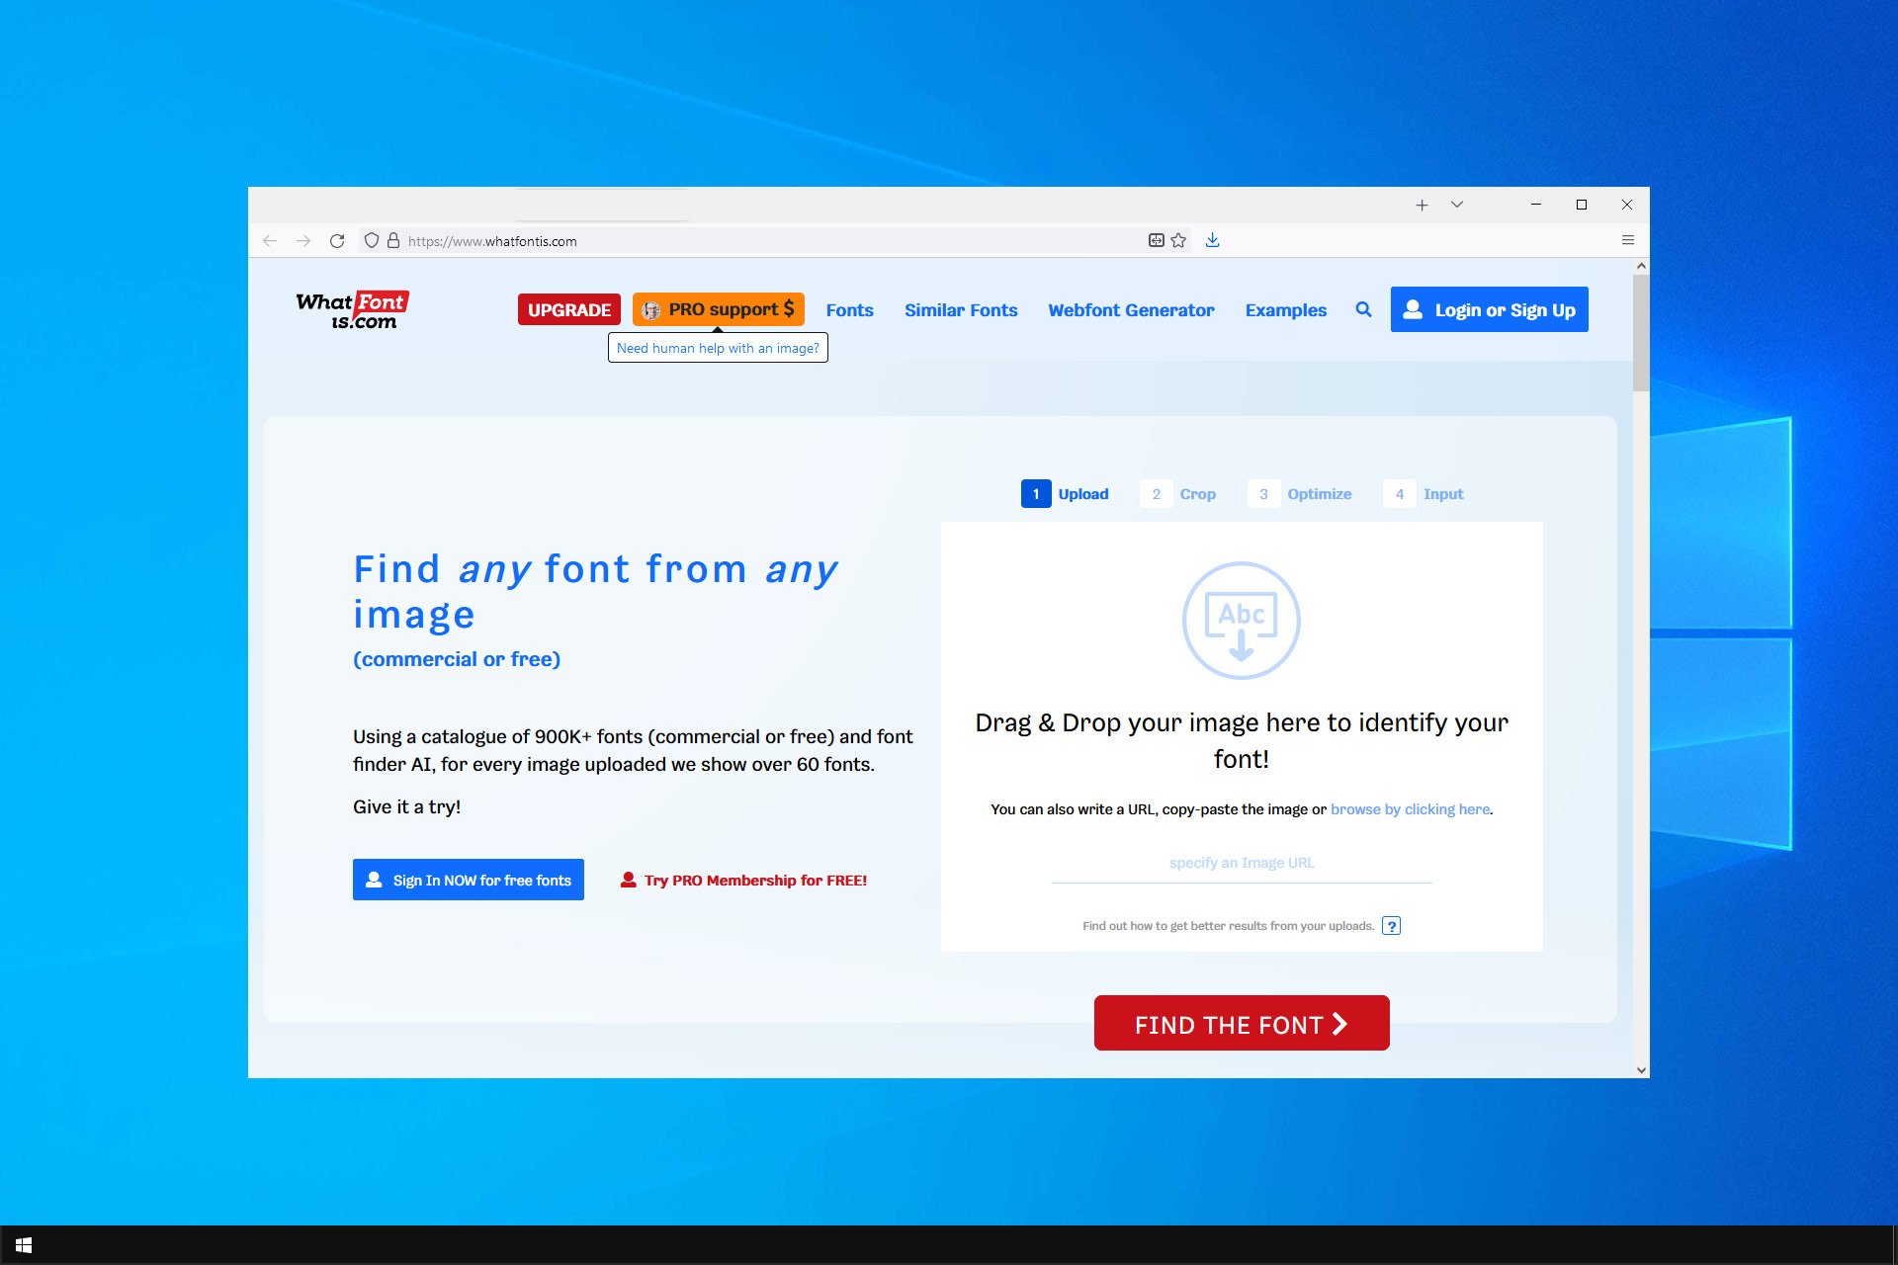Select the Crop step tab

click(x=1178, y=494)
